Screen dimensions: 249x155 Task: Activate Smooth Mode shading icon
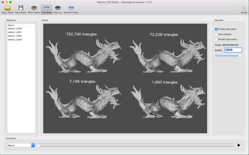[x=71, y=8]
